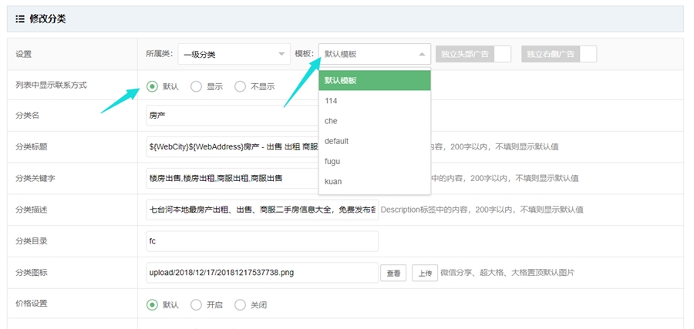
Task: Select fugu from the template list
Action: [x=374, y=161]
